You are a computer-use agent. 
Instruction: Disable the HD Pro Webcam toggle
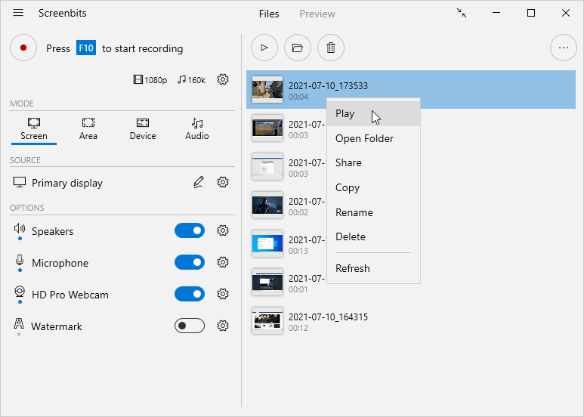[x=190, y=294]
